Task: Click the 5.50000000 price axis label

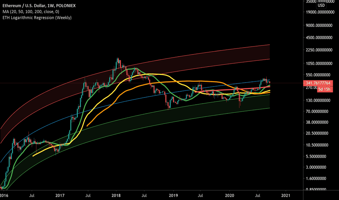Action: (x=316, y=156)
